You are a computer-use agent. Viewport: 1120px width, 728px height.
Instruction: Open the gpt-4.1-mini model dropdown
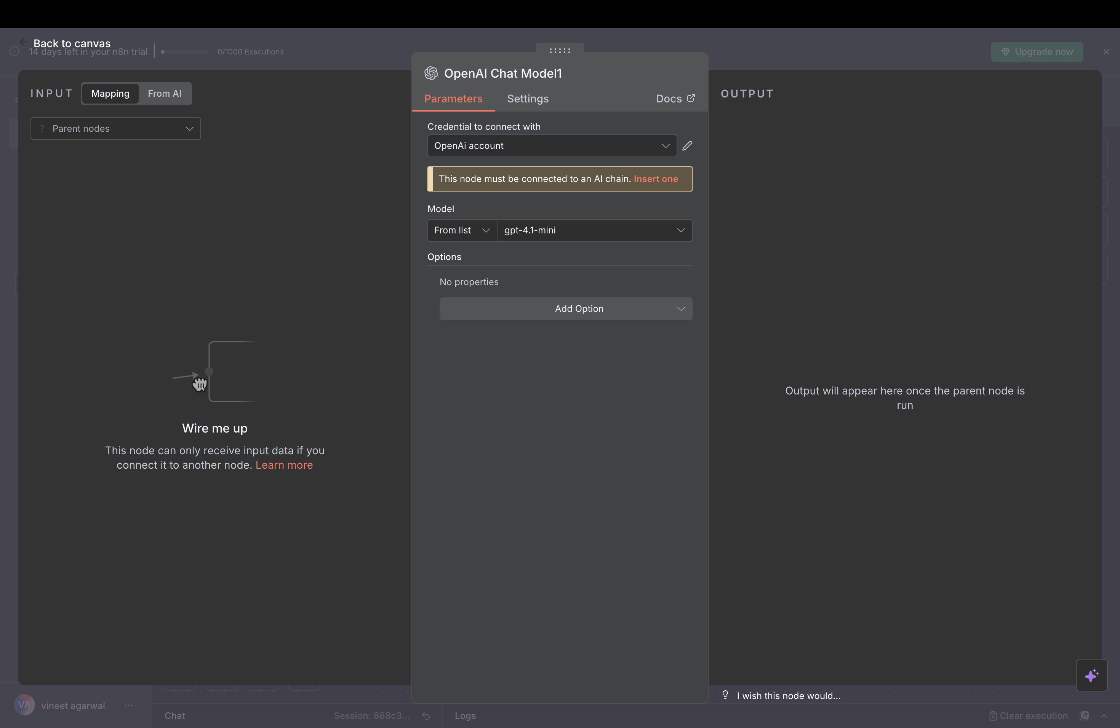[681, 230]
